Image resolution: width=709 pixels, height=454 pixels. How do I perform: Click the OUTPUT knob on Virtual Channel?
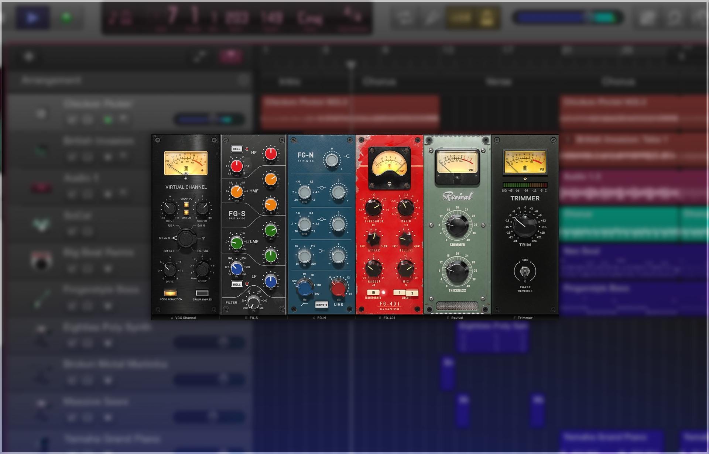pos(202,208)
